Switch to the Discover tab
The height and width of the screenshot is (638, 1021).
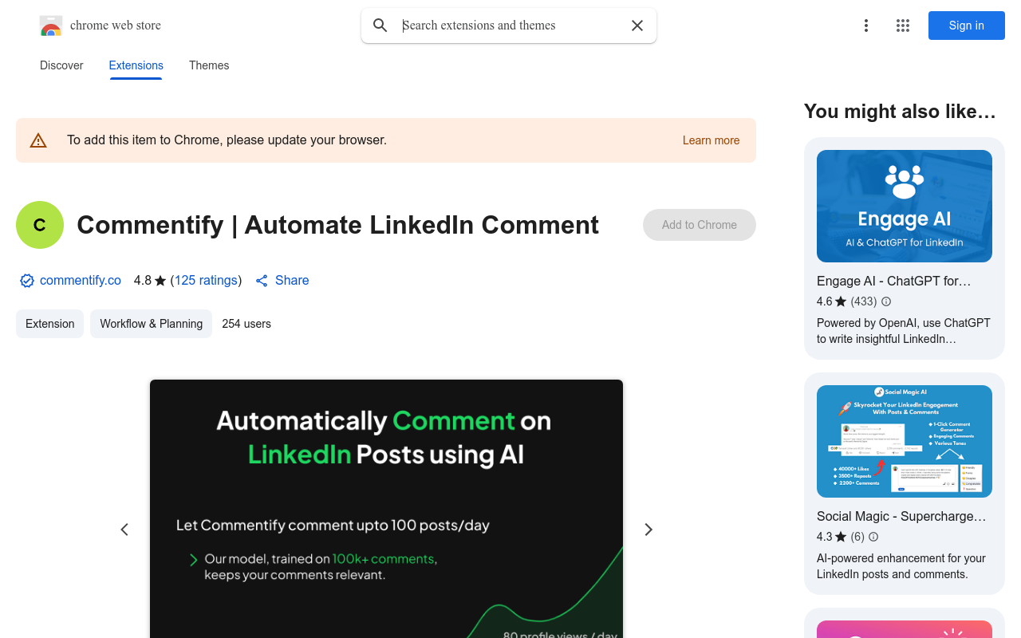coord(61,65)
